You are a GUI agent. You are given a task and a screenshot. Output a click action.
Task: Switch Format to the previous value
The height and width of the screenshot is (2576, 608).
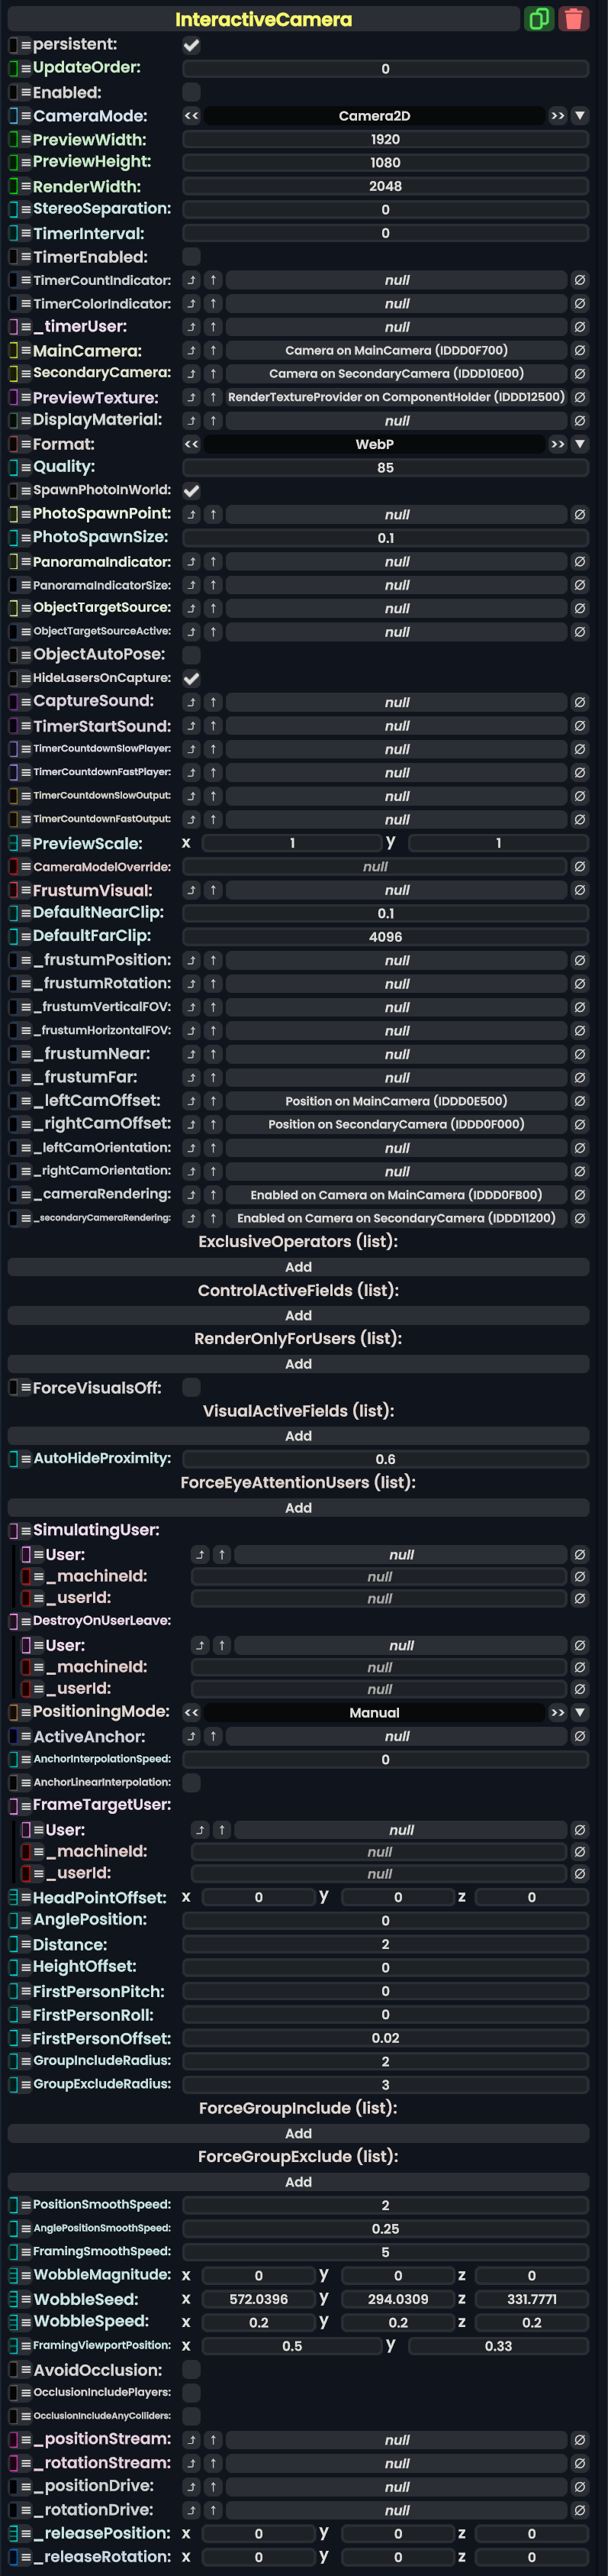[191, 444]
